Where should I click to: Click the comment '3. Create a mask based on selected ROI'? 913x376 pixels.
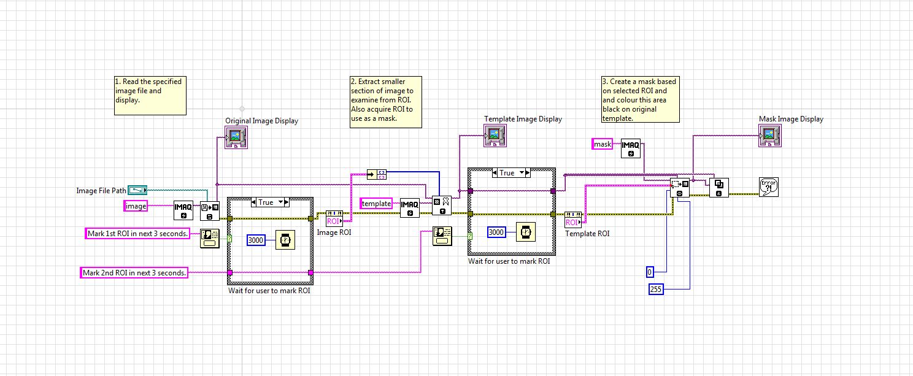(641, 99)
